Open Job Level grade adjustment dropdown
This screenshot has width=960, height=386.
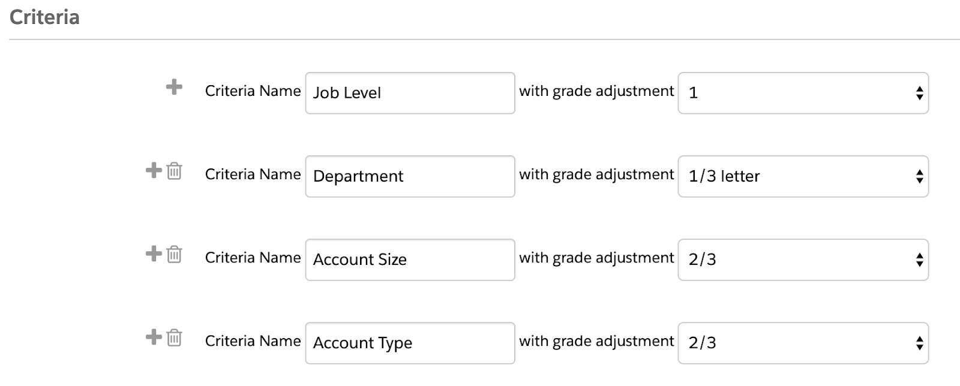[x=803, y=93]
